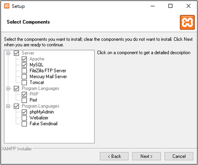The image size is (198, 165).
Task: Go to the Next step
Action: pos(146,156)
